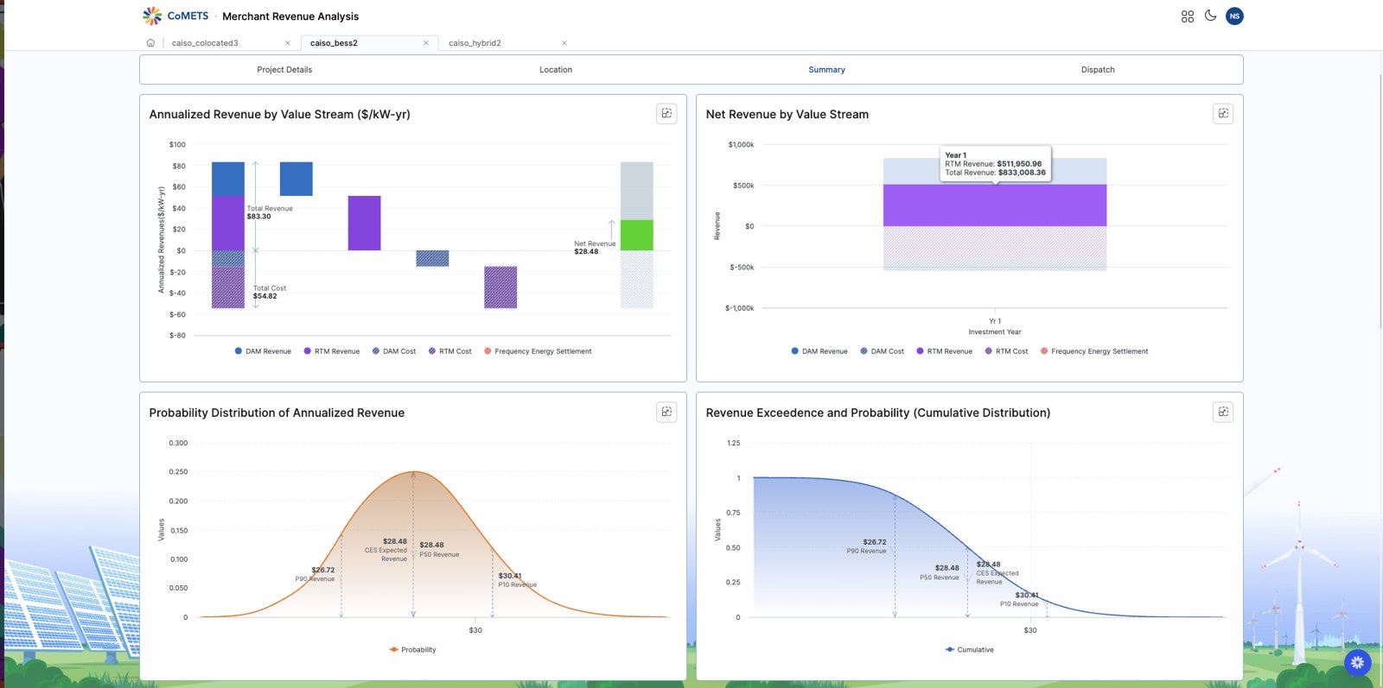1383x688 pixels.
Task: Close the caiso_hybrid2 tab
Action: tap(564, 43)
